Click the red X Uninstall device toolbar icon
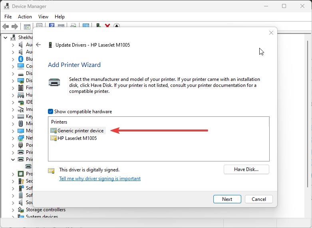The height and width of the screenshot is (228, 312). click(x=107, y=26)
